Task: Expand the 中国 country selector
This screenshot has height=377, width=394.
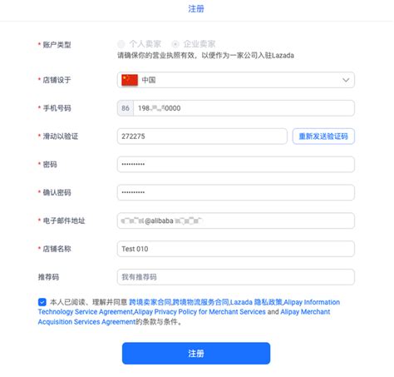Action: pos(236,80)
